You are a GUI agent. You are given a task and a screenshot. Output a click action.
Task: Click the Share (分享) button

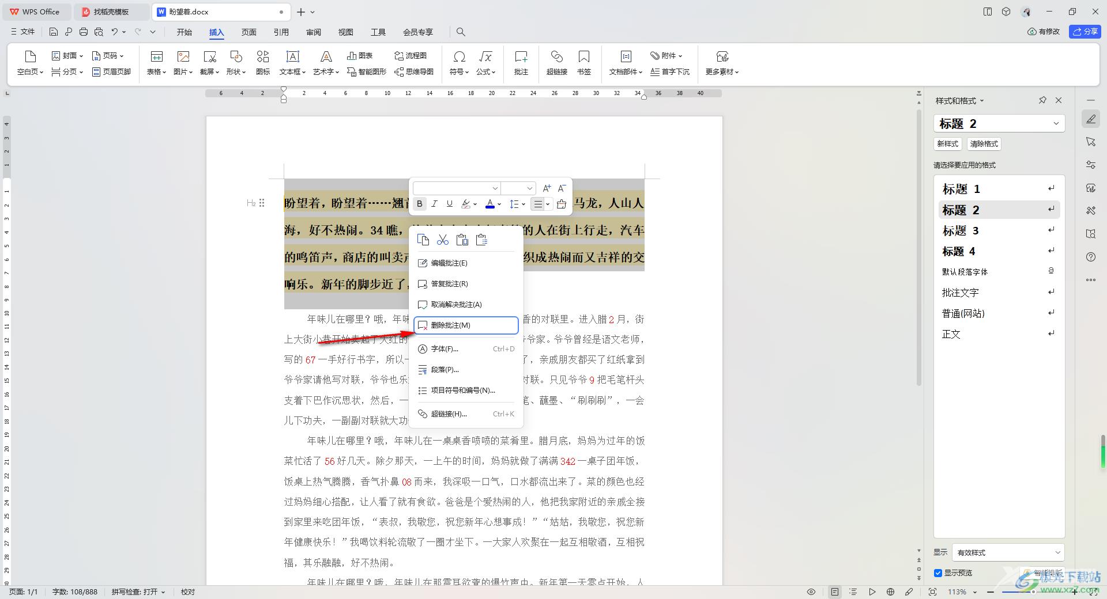tap(1085, 32)
